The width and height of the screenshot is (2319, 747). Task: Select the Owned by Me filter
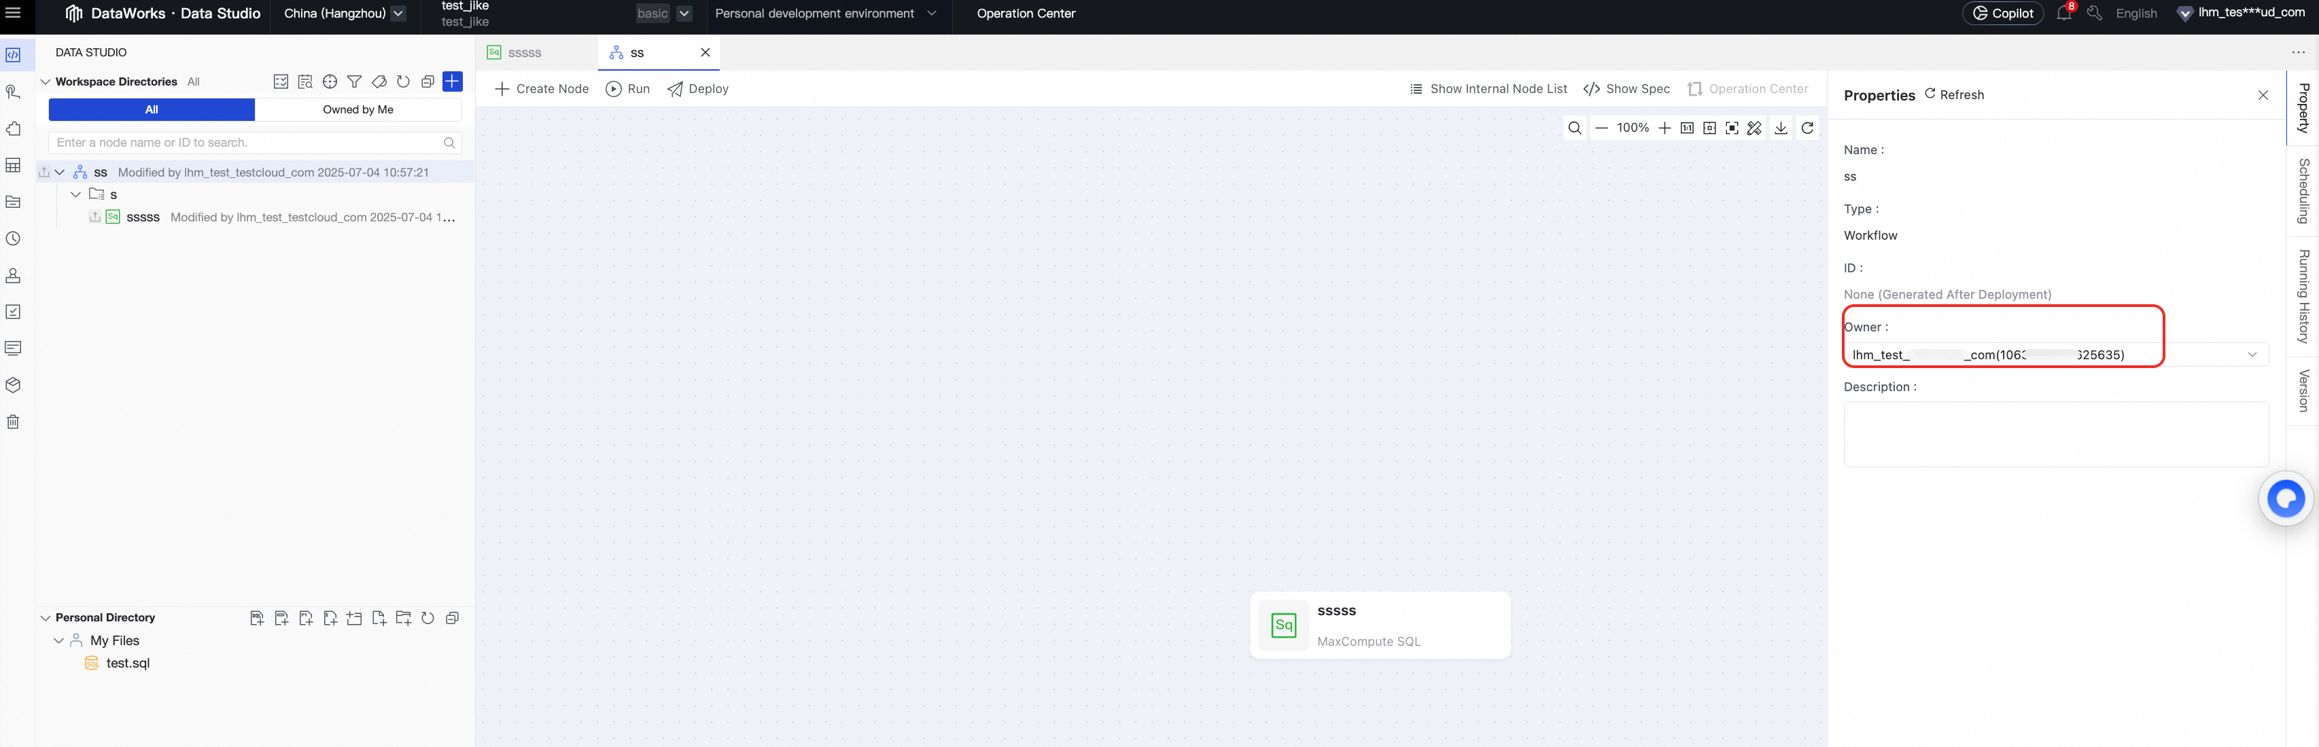click(x=358, y=110)
